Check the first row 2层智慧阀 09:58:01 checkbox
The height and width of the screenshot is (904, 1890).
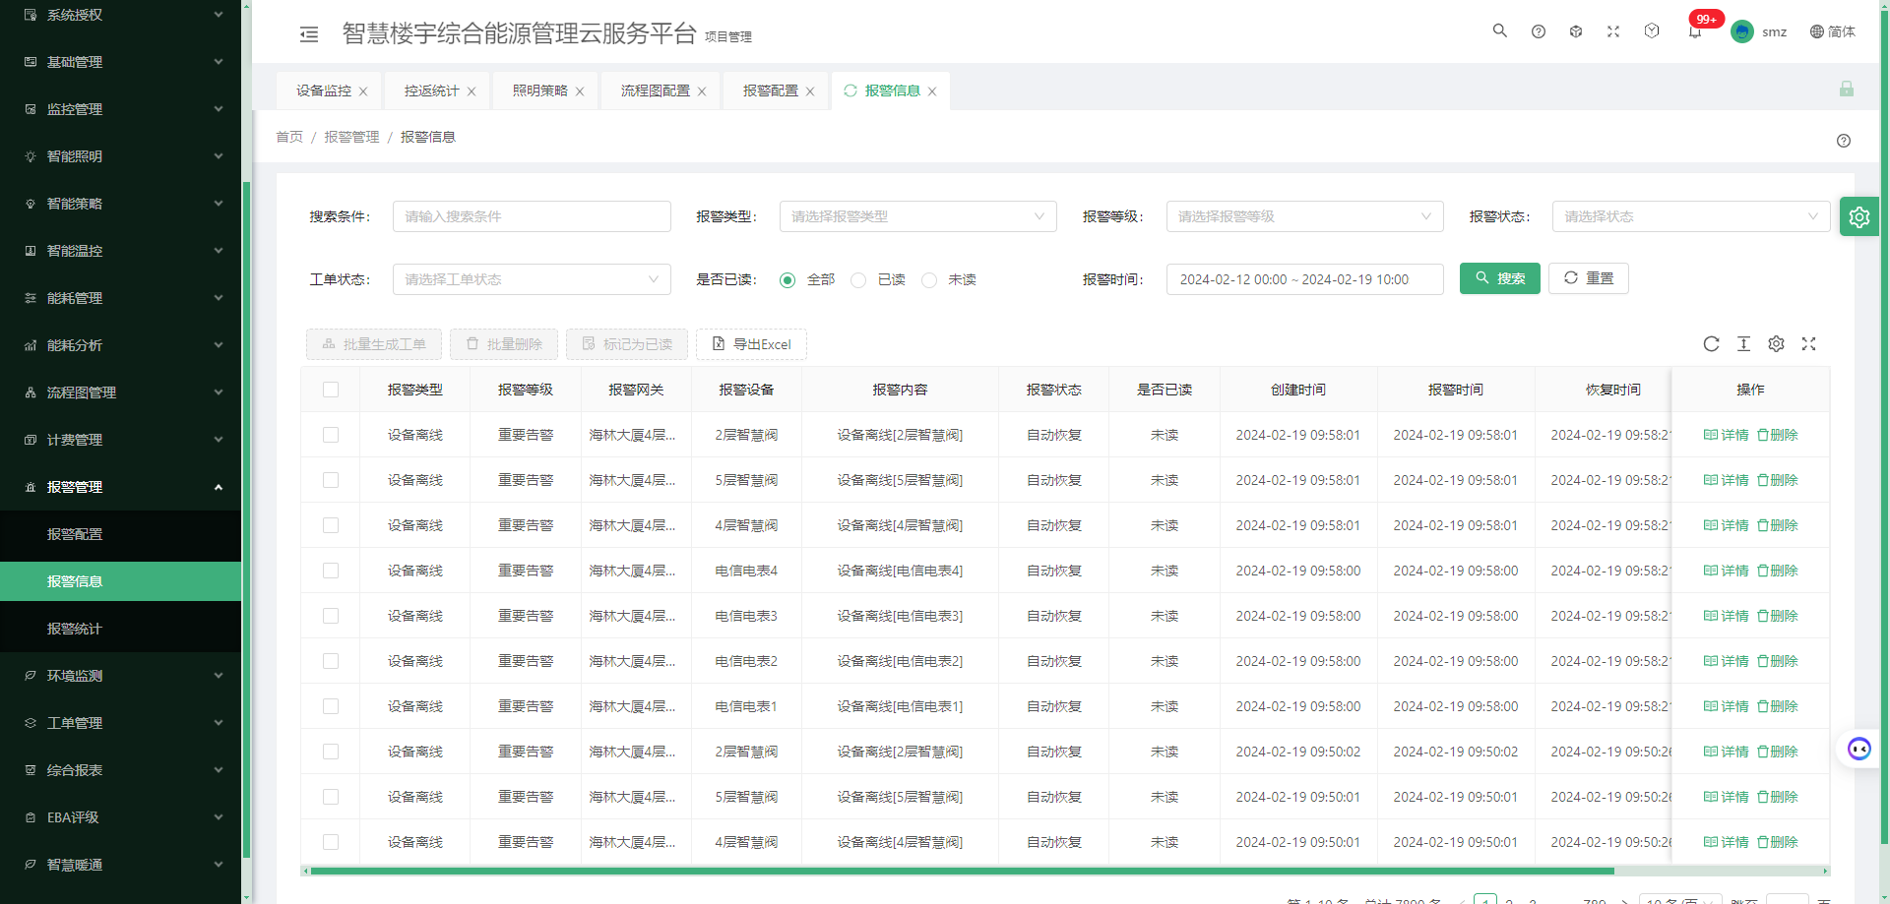click(x=331, y=435)
